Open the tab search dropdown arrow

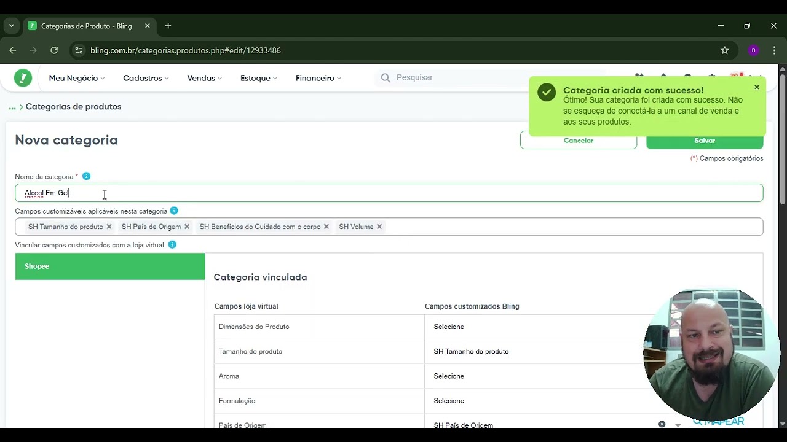click(11, 26)
